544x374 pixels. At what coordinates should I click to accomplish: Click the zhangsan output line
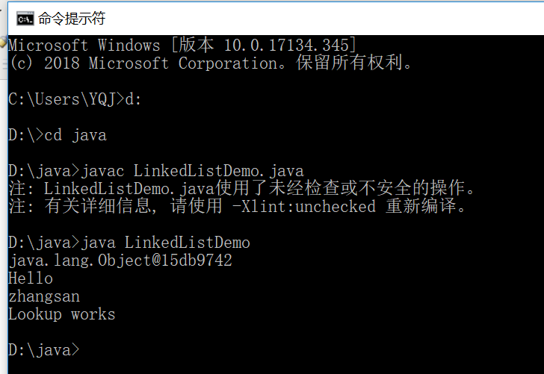tap(44, 296)
